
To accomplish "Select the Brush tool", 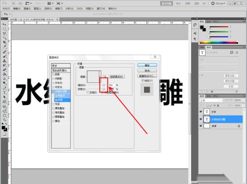I will tap(4, 57).
